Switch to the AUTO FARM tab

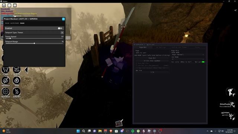[15, 23]
